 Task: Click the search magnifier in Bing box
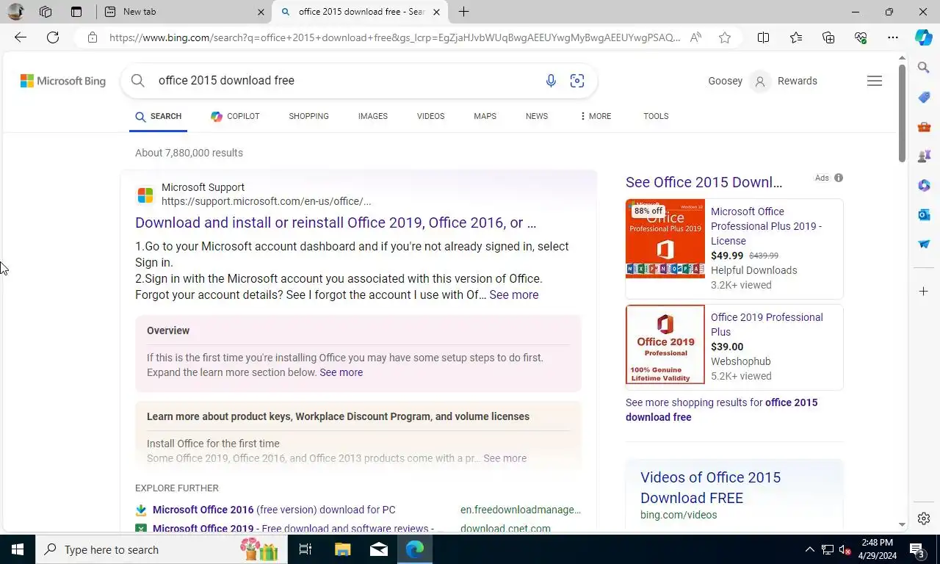pyautogui.click(x=138, y=81)
